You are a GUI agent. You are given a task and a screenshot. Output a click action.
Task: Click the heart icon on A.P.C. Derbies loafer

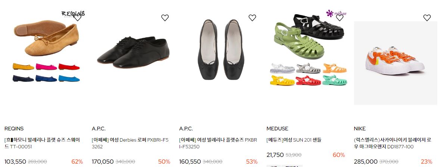tap(165, 18)
